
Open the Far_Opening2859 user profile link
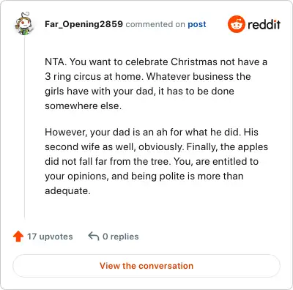(x=84, y=24)
